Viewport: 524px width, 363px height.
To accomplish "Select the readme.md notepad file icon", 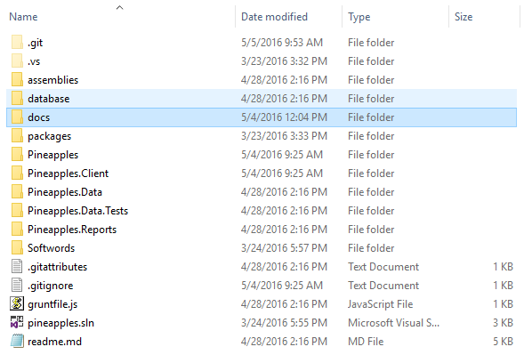I will 17,342.
